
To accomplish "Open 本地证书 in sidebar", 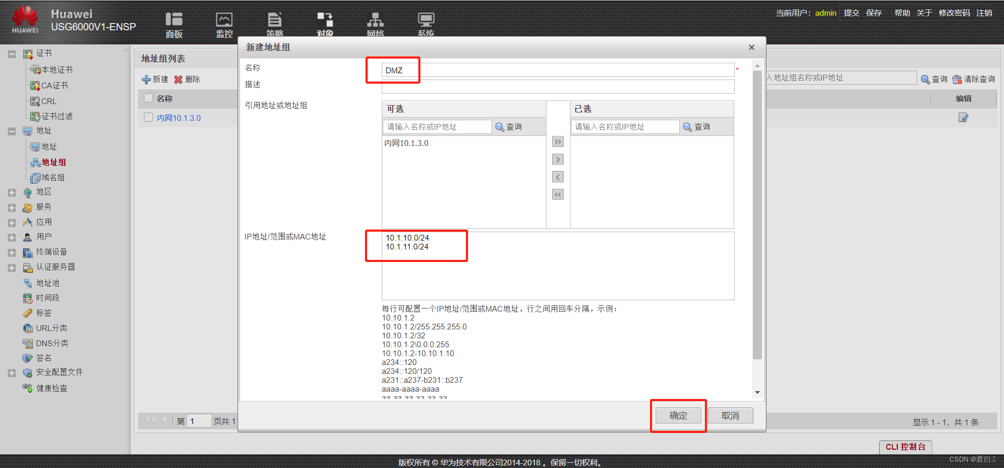I will (57, 70).
